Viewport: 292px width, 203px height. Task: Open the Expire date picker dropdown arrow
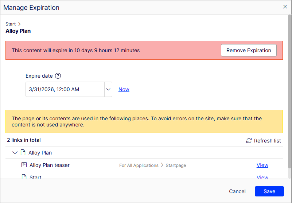(x=108, y=89)
